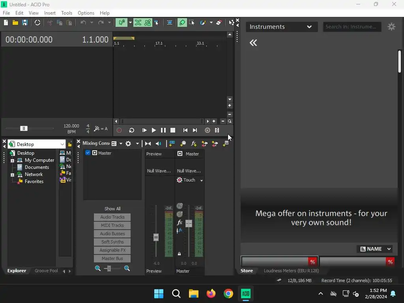Select the dashed-rectangle Selection tool
The image size is (404, 303).
click(192, 22)
